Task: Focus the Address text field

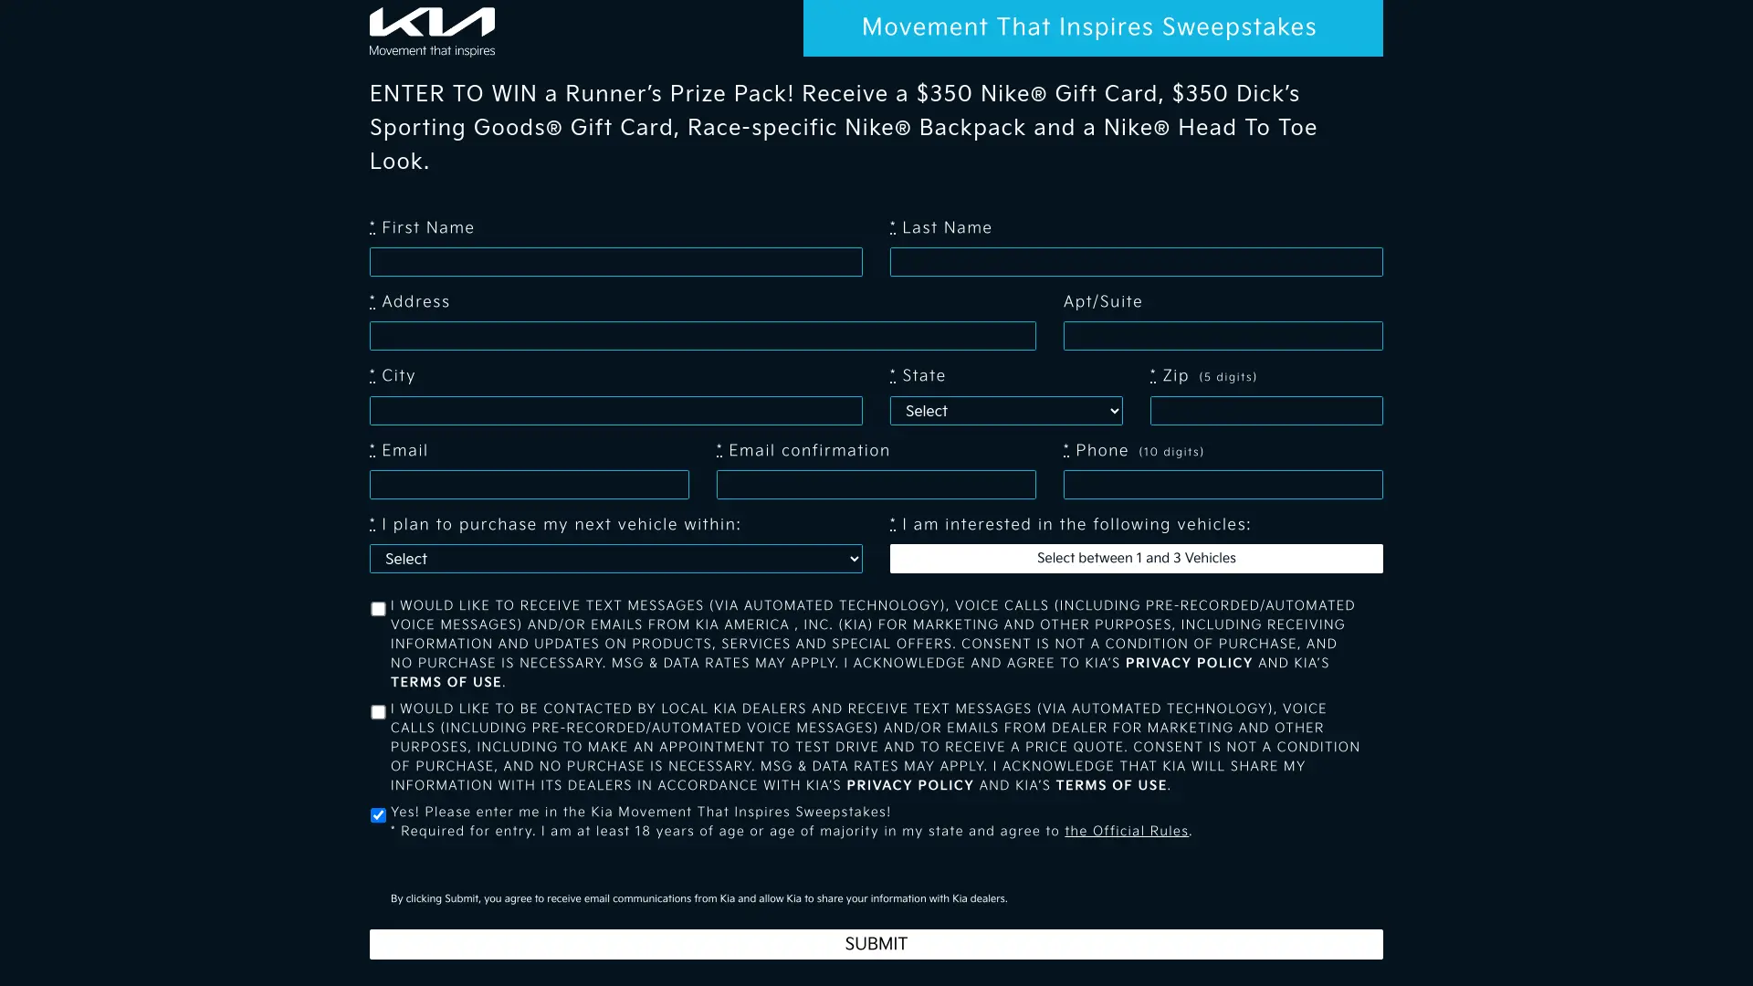Action: [x=702, y=336]
